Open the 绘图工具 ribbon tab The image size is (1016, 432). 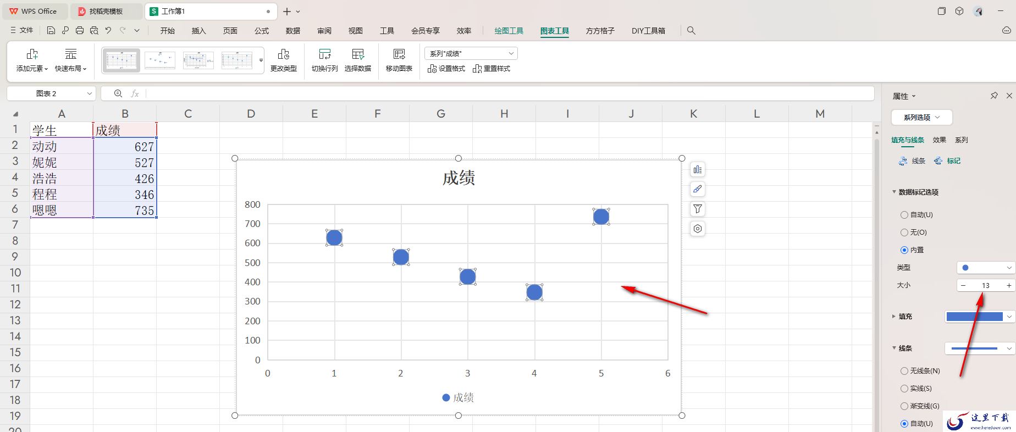[509, 31]
